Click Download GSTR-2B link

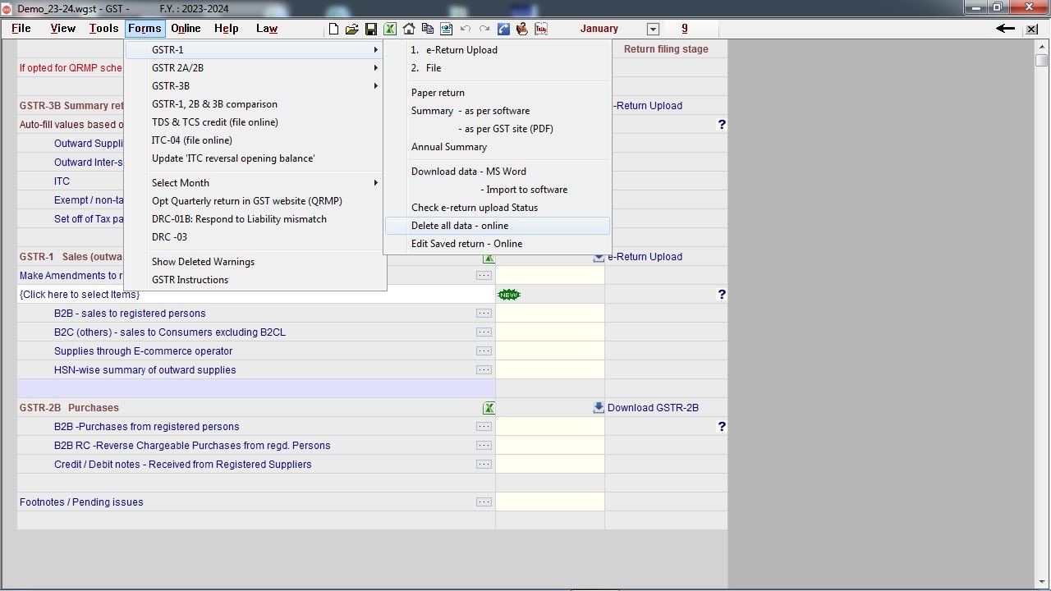tap(653, 408)
